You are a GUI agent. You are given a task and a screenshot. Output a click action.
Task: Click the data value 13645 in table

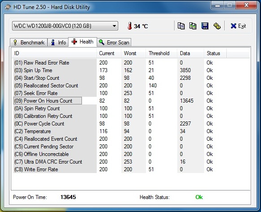pyautogui.click(x=187, y=101)
